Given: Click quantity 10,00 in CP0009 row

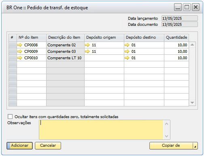Looking at the screenshot, I should (x=176, y=52).
